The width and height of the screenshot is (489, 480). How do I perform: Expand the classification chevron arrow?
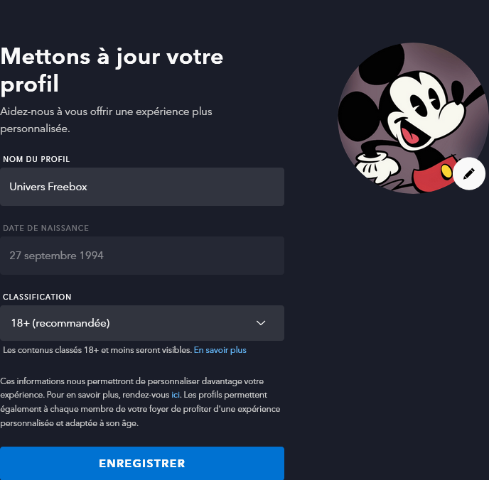tap(261, 323)
